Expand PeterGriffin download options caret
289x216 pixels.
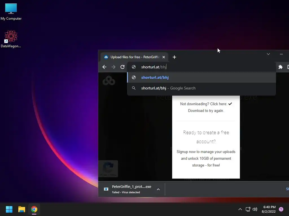click(158, 189)
